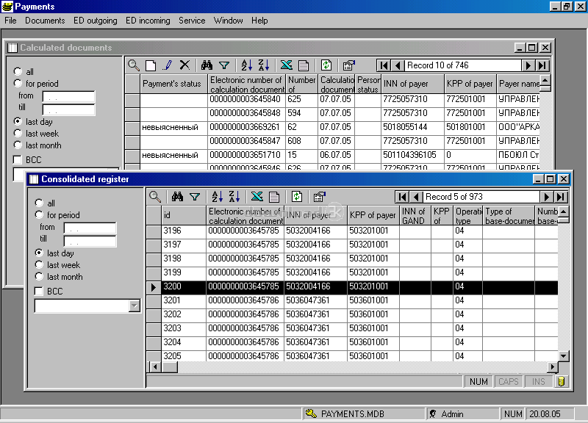Click 'Payment's status' header in Calculated documents
This screenshot has height=423, width=588.
(x=173, y=84)
